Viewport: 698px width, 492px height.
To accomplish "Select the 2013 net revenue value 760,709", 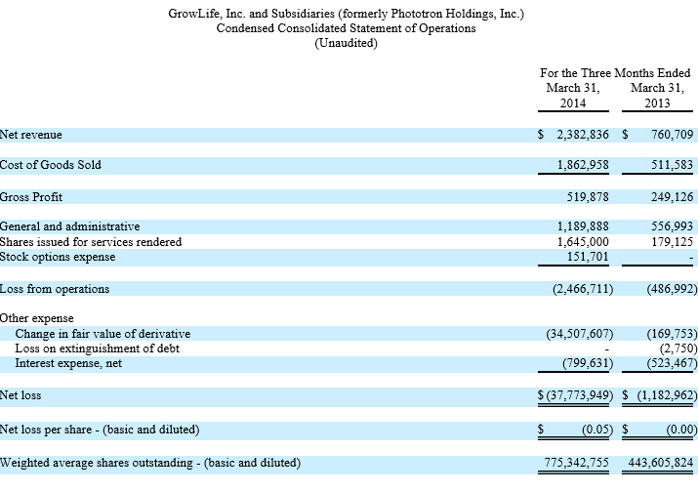I will click(x=673, y=135).
